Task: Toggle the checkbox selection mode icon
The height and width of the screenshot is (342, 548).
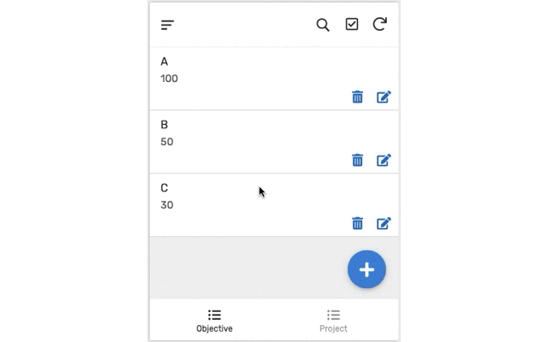Action: [x=352, y=24]
